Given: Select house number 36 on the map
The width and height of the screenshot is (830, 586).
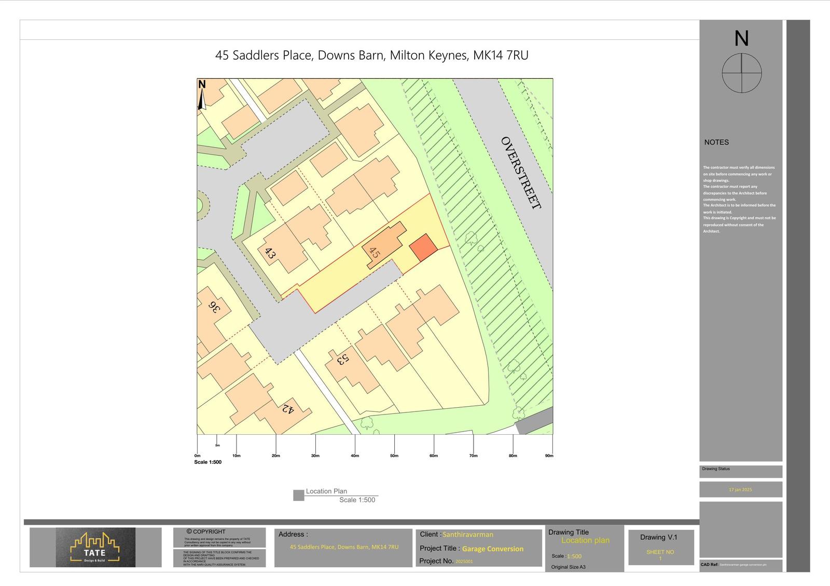Looking at the screenshot, I should [x=213, y=308].
